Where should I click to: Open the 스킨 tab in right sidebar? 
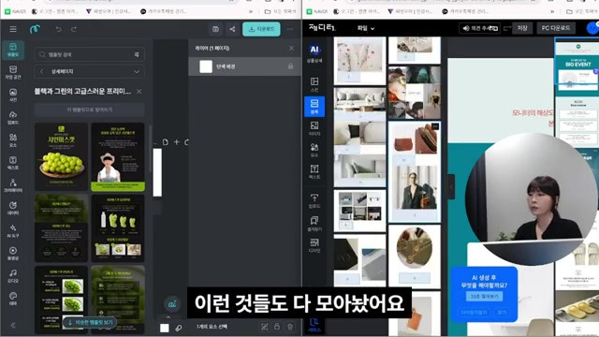pos(314,84)
